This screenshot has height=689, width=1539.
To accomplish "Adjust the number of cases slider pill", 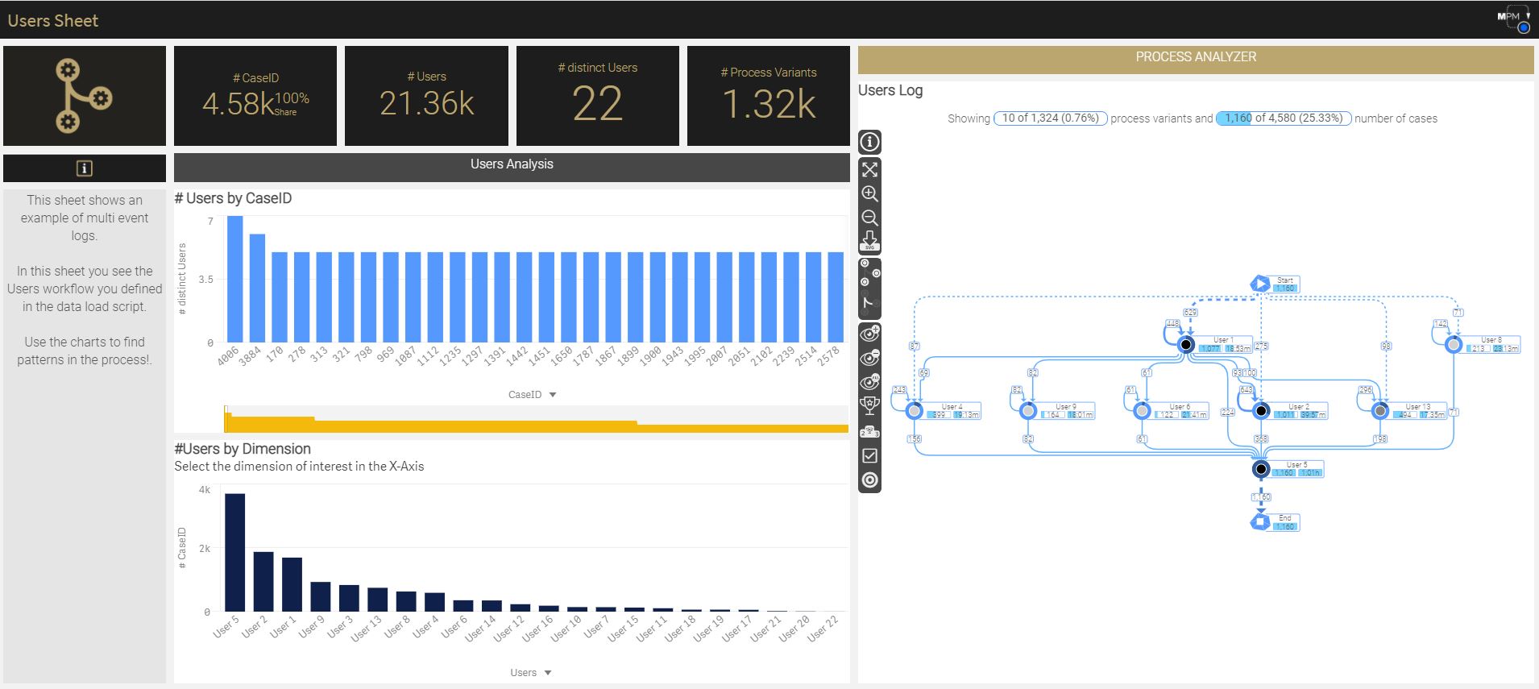I will 1284,118.
